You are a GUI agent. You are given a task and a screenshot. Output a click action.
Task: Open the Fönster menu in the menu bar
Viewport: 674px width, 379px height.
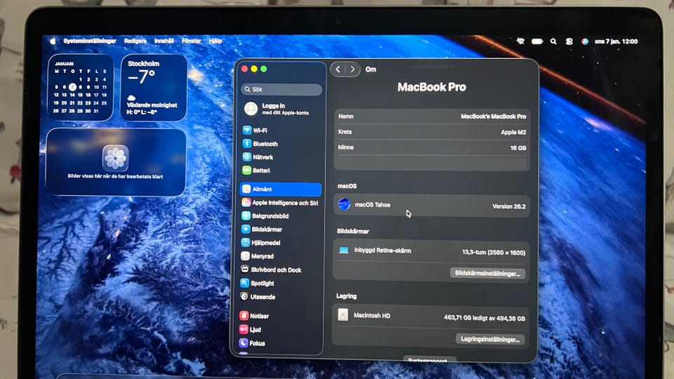(191, 41)
